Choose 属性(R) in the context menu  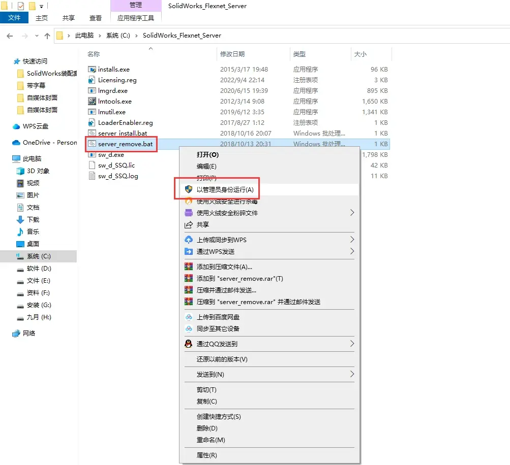click(x=207, y=455)
